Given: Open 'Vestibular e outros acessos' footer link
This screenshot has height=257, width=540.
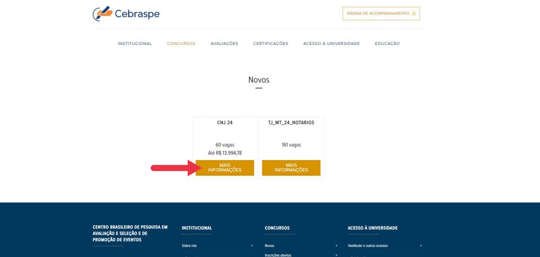Looking at the screenshot, I should point(368,245).
